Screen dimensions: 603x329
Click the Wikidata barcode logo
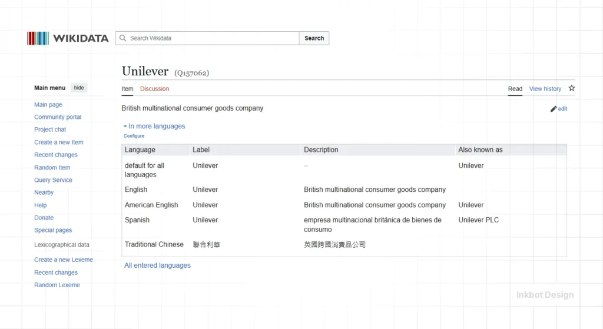pos(38,38)
